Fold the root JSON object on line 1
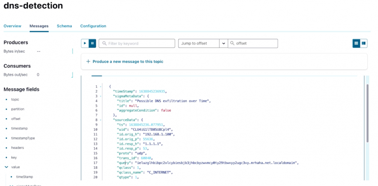 (101, 87)
